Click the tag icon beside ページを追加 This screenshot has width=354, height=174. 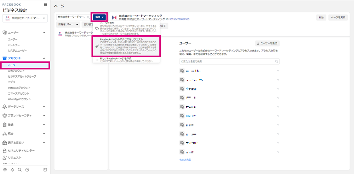click(x=97, y=29)
